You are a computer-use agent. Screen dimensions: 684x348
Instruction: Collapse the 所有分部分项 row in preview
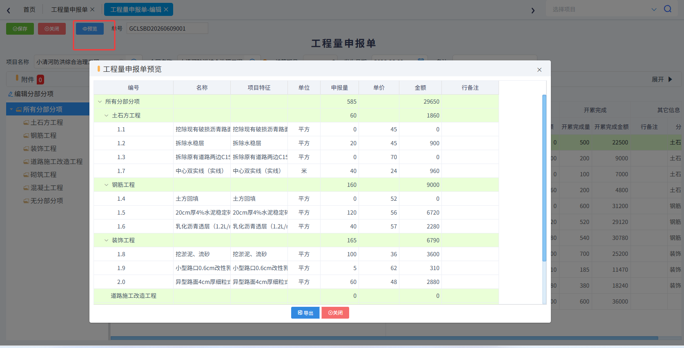pos(100,102)
